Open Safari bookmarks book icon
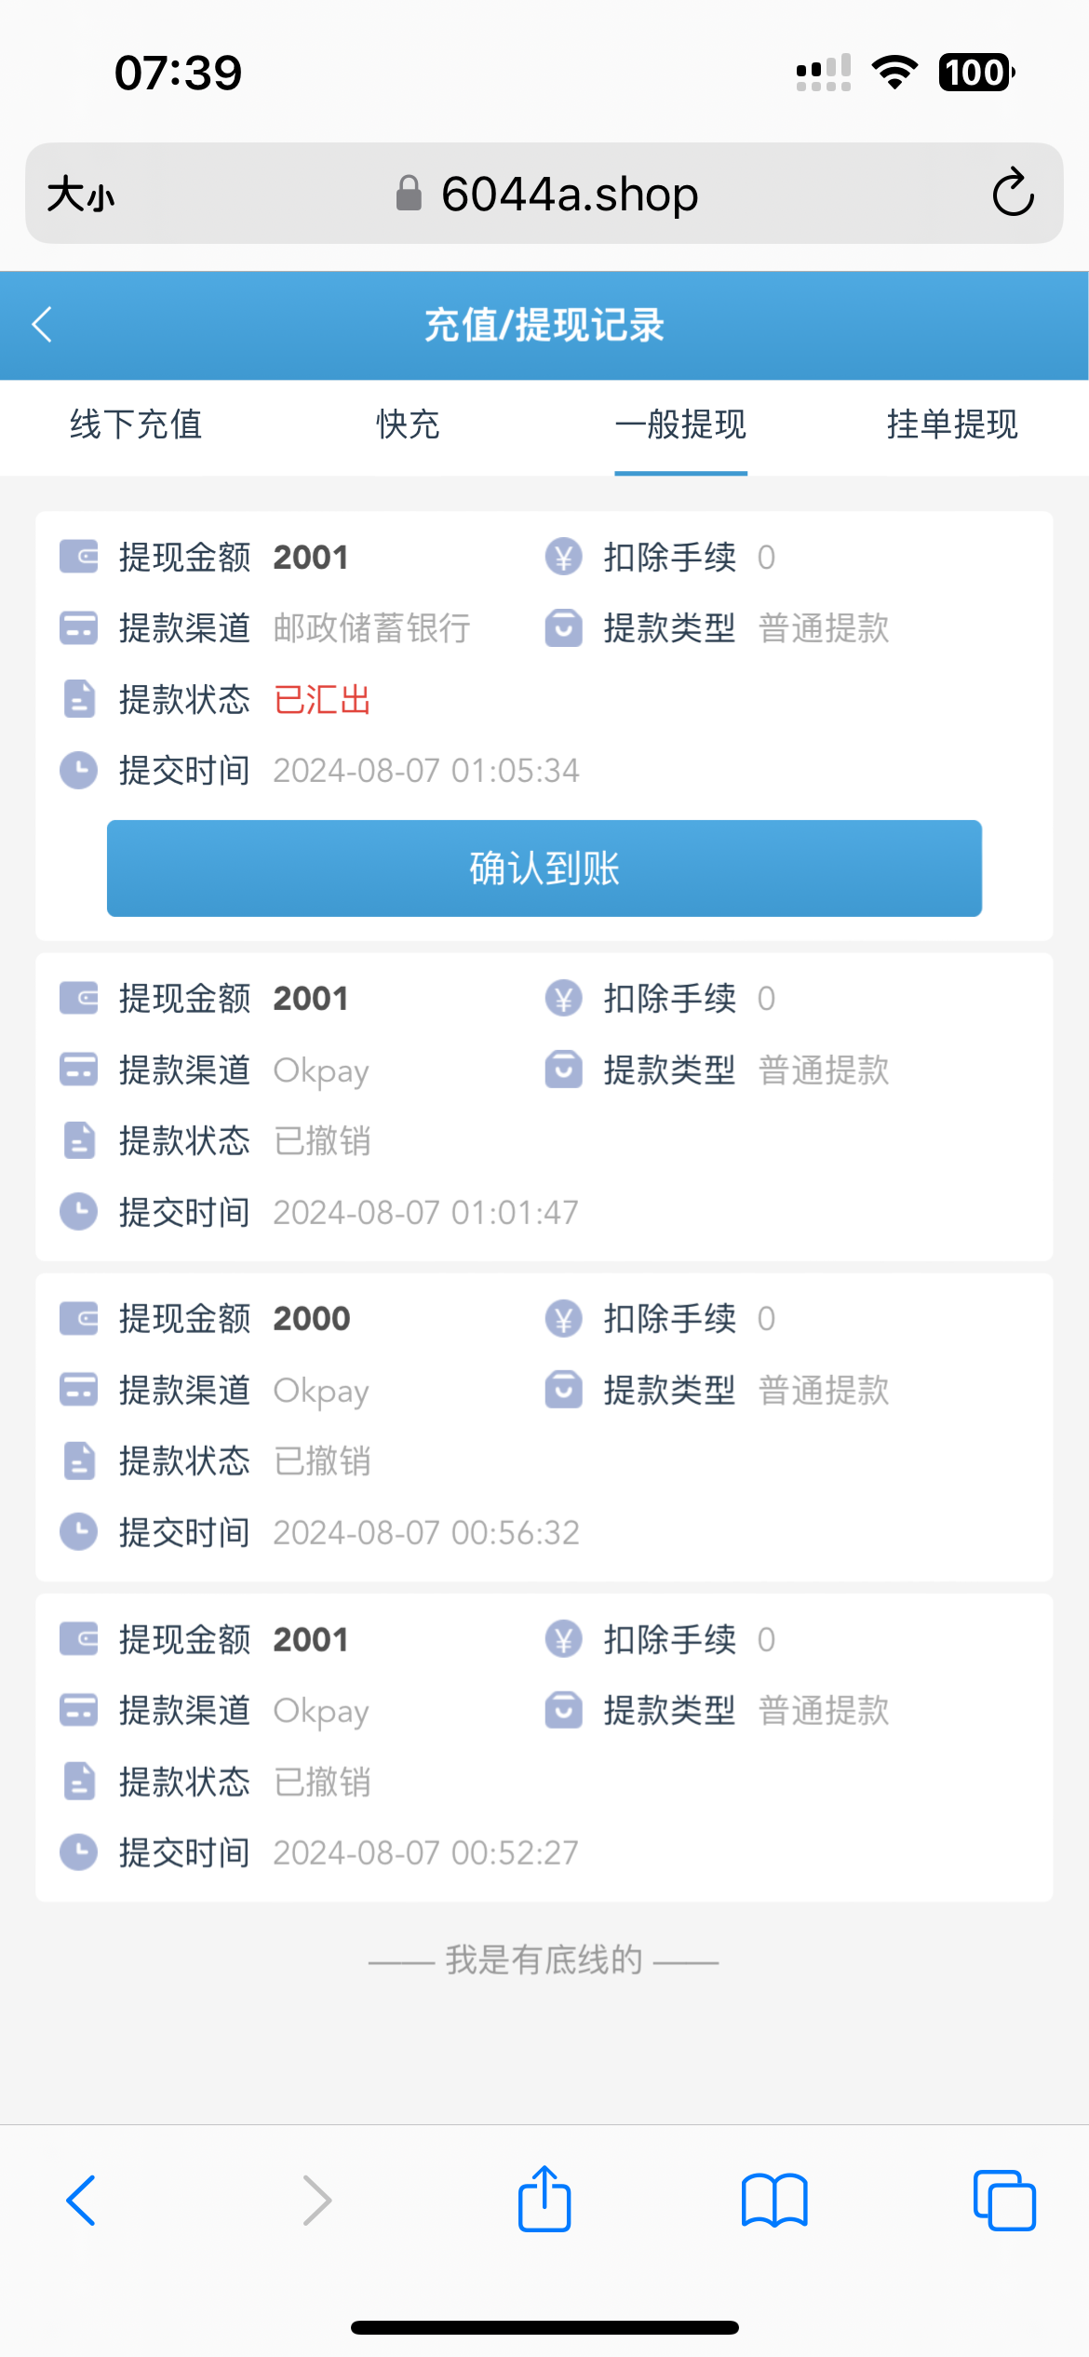Screen dimensions: 1089x2357 [774, 2200]
